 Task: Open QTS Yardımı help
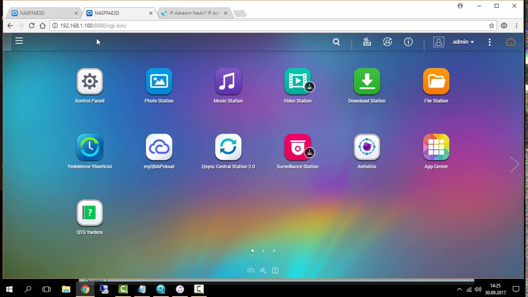pyautogui.click(x=90, y=213)
